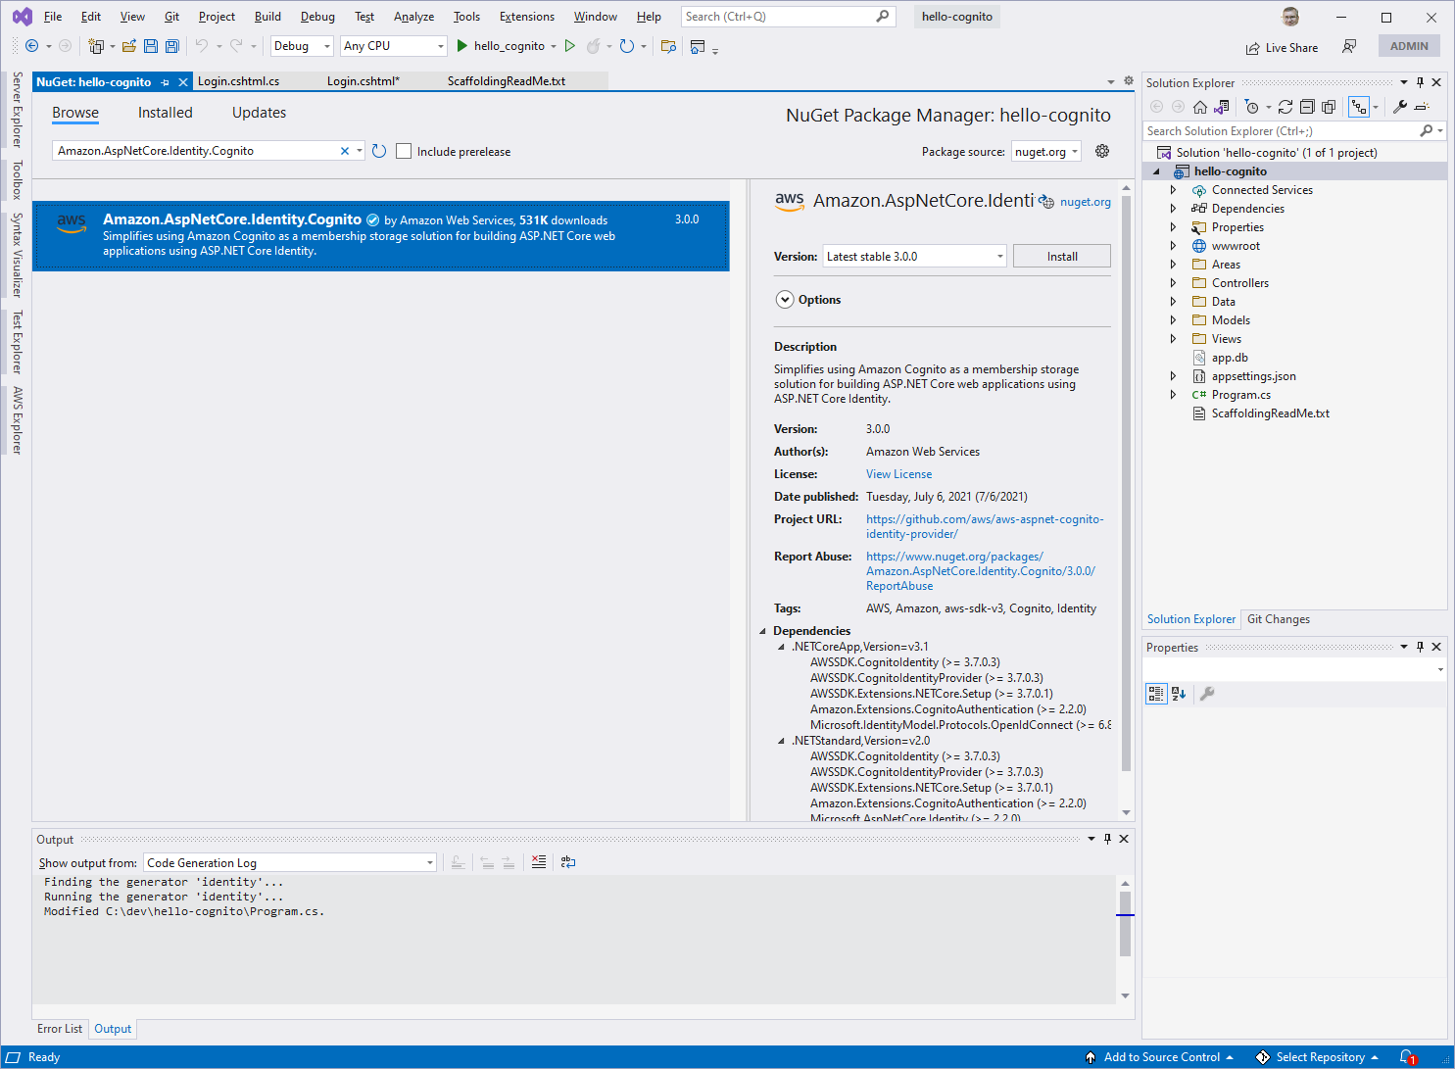Click the green Start hello_cognito button
This screenshot has width=1455, height=1069.
pyautogui.click(x=501, y=46)
